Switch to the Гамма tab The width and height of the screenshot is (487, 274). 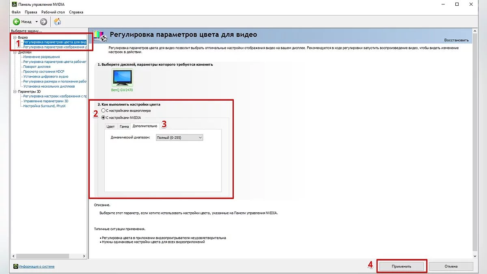[124, 126]
